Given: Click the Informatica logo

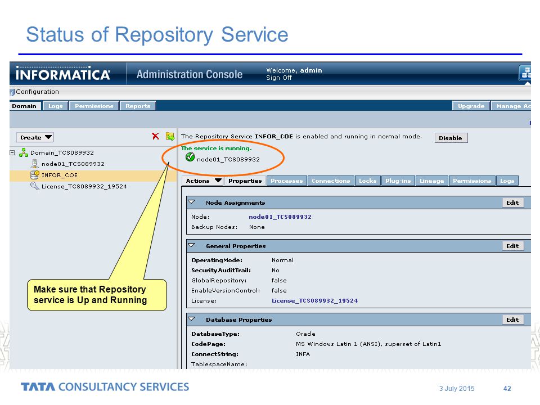Looking at the screenshot, I should (62, 74).
